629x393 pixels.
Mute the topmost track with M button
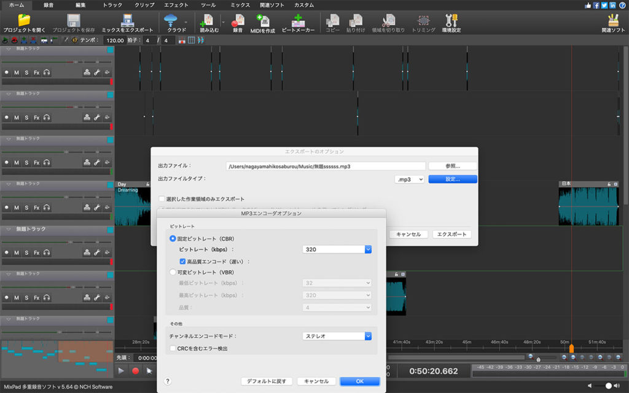(x=17, y=72)
